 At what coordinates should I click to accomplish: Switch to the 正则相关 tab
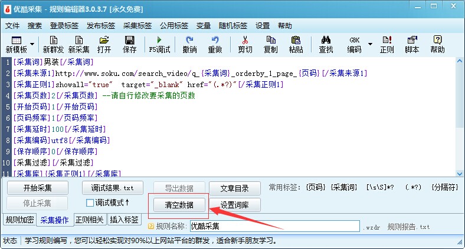point(90,220)
